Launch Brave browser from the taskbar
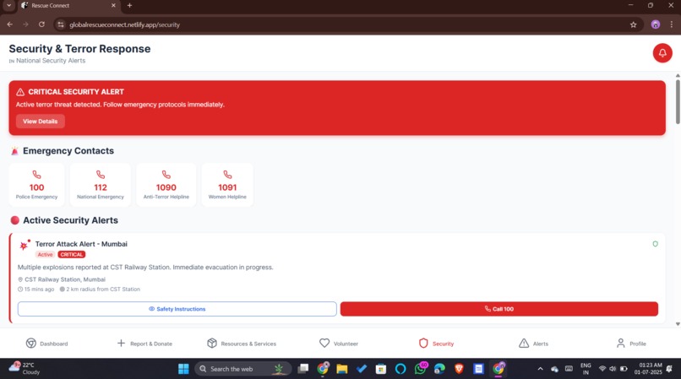 tap(459, 369)
